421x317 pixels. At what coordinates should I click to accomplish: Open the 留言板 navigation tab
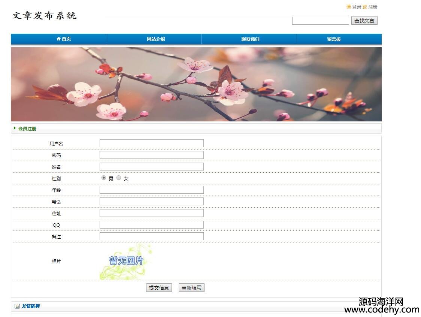[339, 39]
